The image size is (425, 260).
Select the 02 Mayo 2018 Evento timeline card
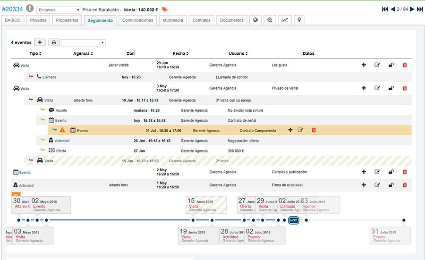(51, 205)
